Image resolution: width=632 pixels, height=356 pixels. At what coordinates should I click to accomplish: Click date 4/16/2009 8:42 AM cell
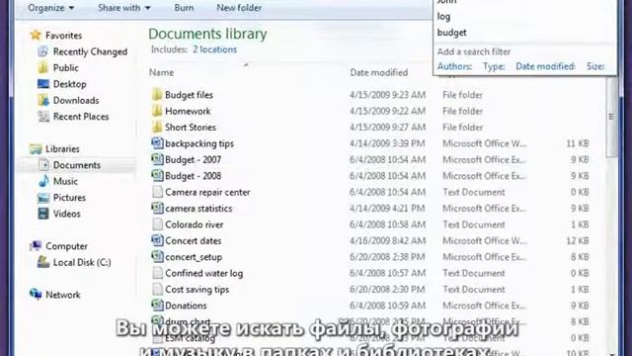387,241
